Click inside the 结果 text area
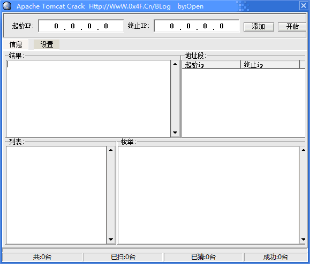This screenshot has width=310, height=264. [x=88, y=98]
